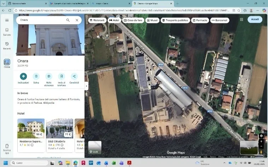Viewport: 268px width, 167px height.
Task: Close the Nuova scheda tab
Action: tap(46, 4)
